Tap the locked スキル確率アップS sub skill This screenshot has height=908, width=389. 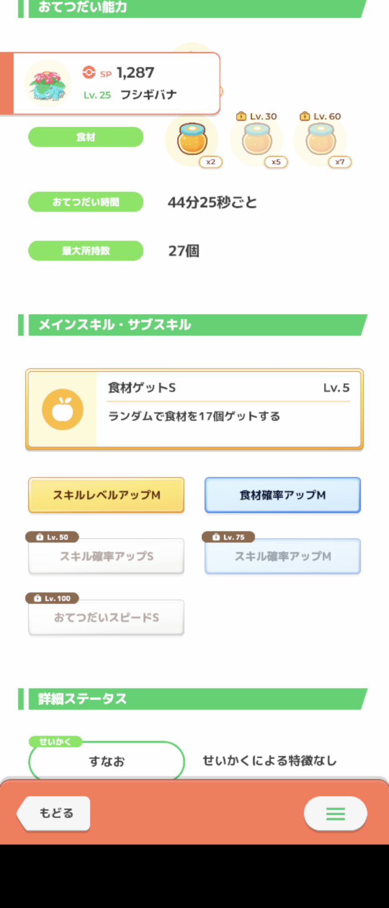click(x=106, y=557)
